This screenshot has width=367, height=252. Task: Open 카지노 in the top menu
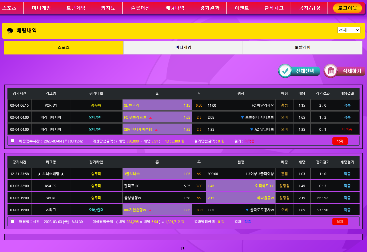[108, 8]
